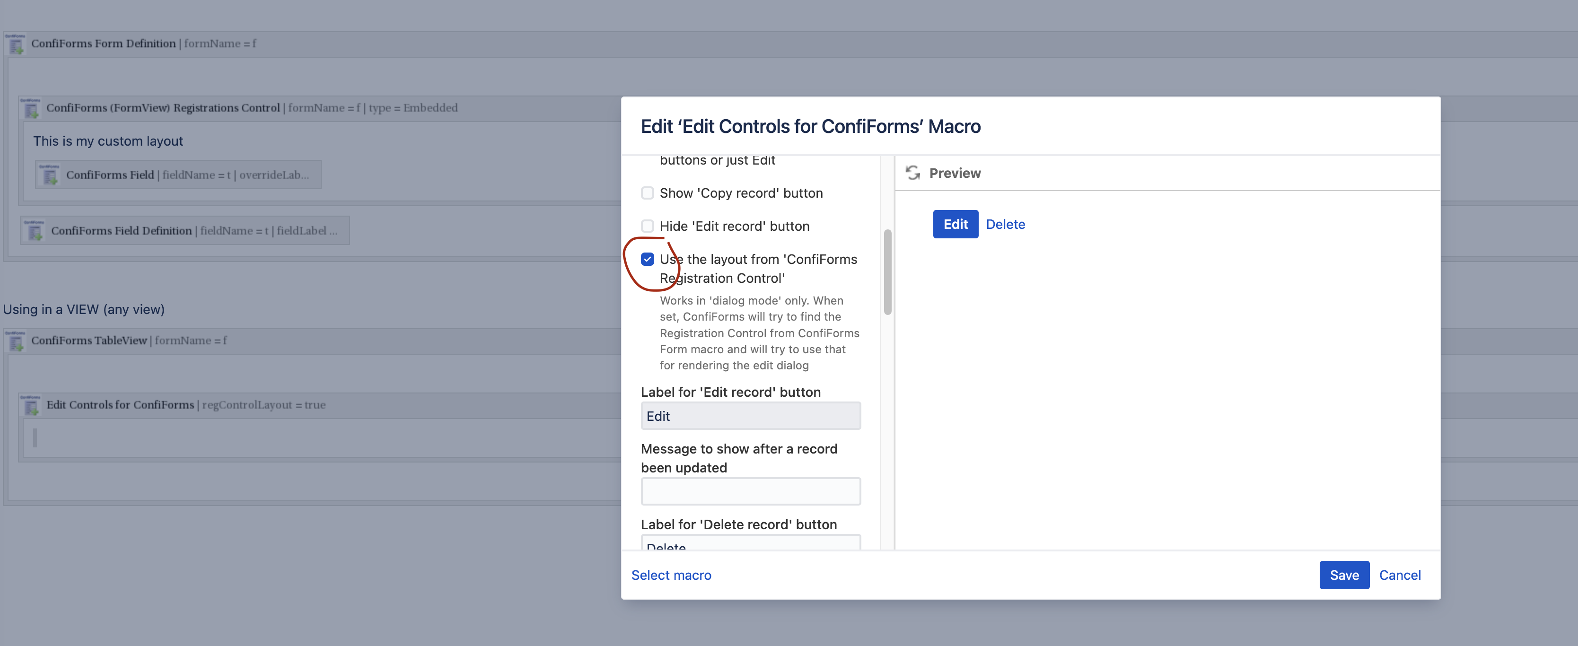1578x646 pixels.
Task: Click the Edit button in the Preview
Action: 955,224
